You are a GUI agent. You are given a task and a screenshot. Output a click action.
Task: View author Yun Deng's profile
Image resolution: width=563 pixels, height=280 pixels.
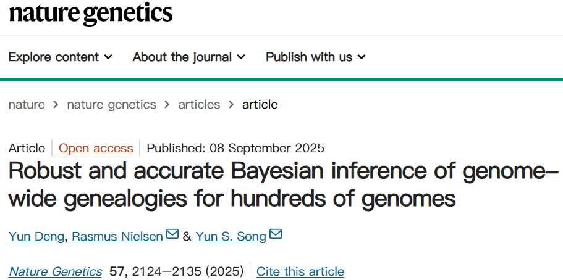point(36,236)
